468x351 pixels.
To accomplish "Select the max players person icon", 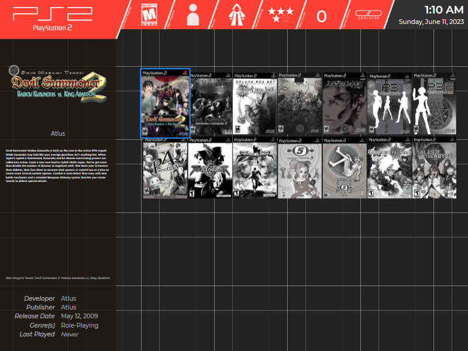I will [193, 15].
